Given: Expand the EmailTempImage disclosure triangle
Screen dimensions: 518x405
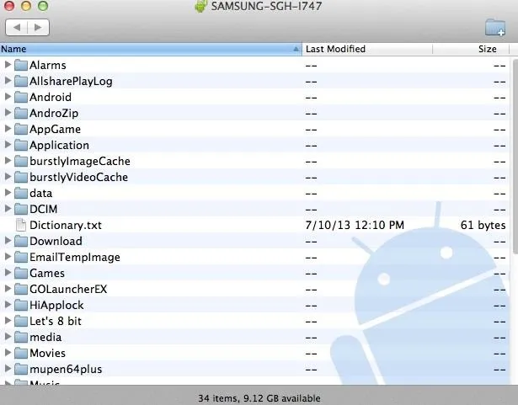Looking at the screenshot, I should (8, 257).
